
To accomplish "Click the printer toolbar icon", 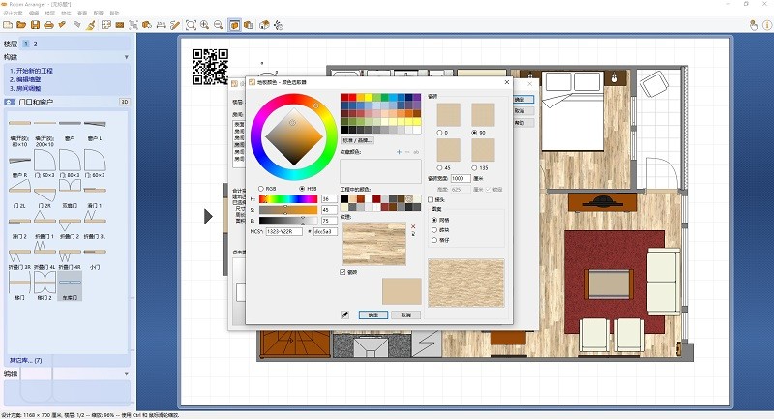I will (x=49, y=25).
